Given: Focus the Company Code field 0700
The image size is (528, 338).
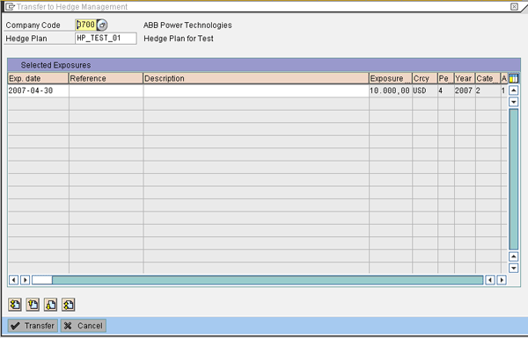Looking at the screenshot, I should [x=86, y=25].
